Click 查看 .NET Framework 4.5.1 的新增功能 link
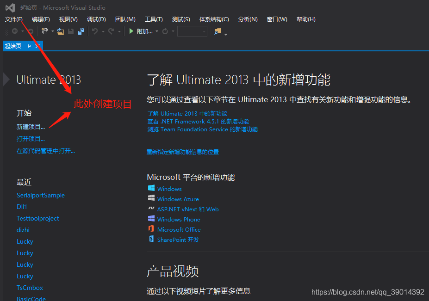The width and height of the screenshot is (429, 301). [199, 122]
